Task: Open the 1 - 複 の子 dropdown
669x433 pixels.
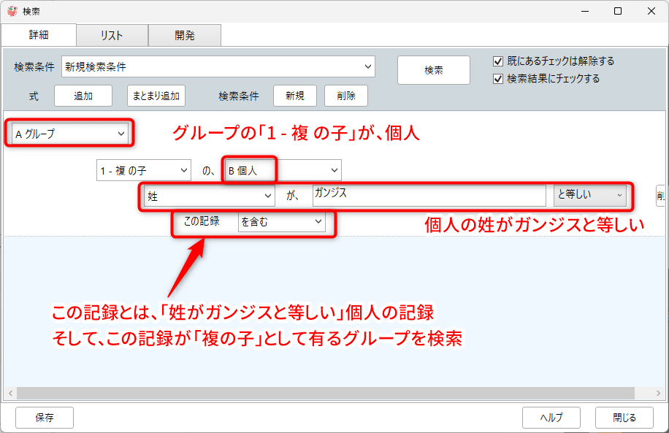Action: click(183, 171)
